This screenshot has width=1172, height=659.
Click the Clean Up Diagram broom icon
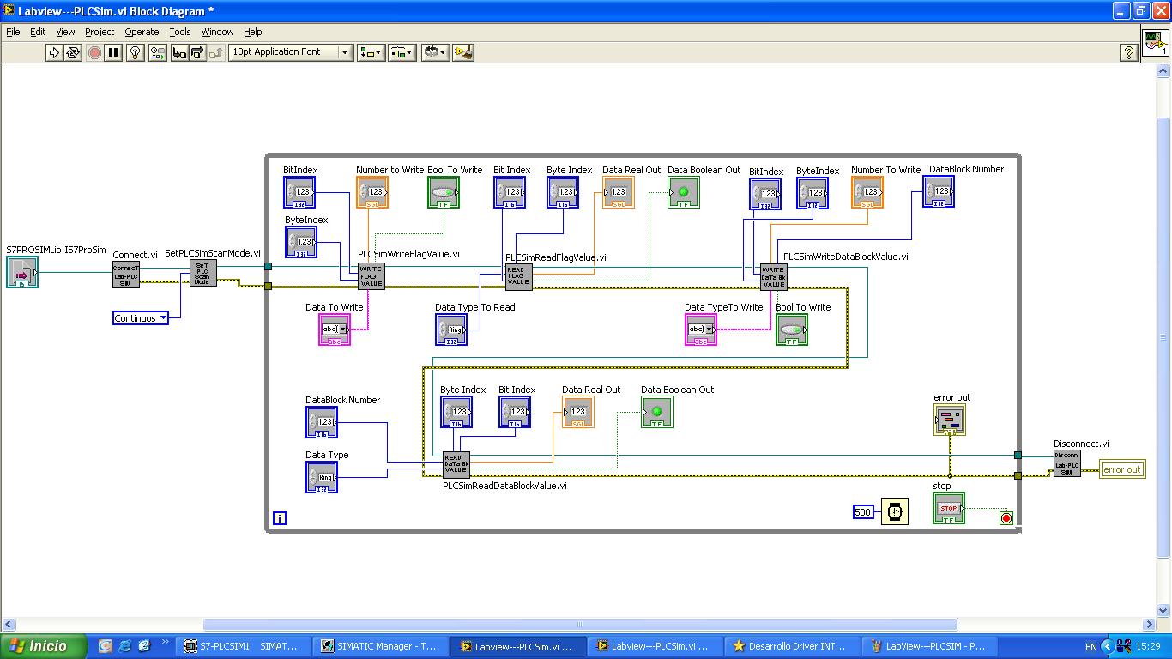pos(464,52)
